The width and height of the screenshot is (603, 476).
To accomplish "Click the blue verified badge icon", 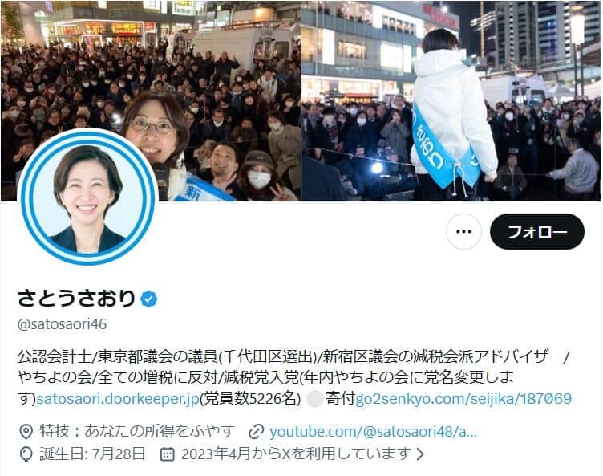I will [x=149, y=299].
